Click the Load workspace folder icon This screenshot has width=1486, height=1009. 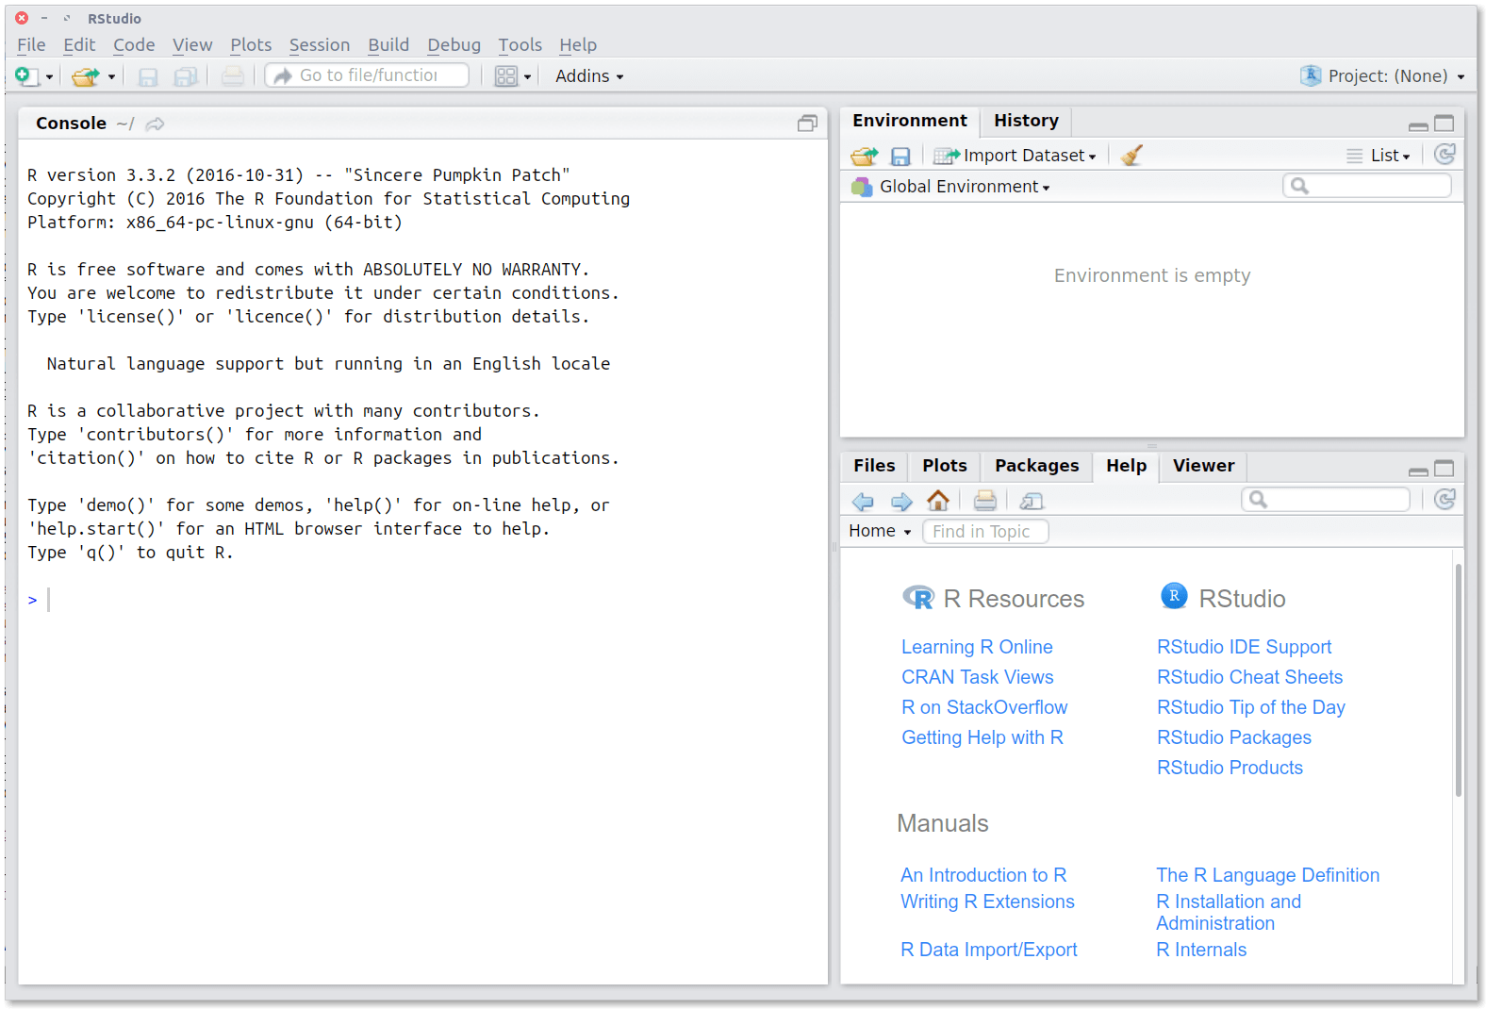pos(864,156)
